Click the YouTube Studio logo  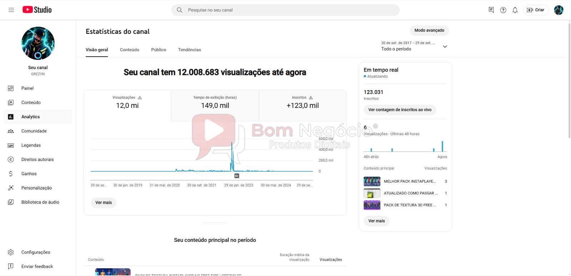tap(37, 10)
